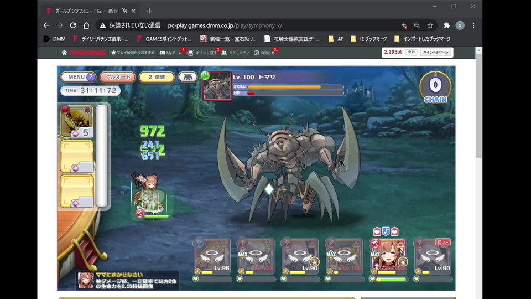
Task: Open プレイ傾向からおすすめ menu
Action: (x=133, y=53)
